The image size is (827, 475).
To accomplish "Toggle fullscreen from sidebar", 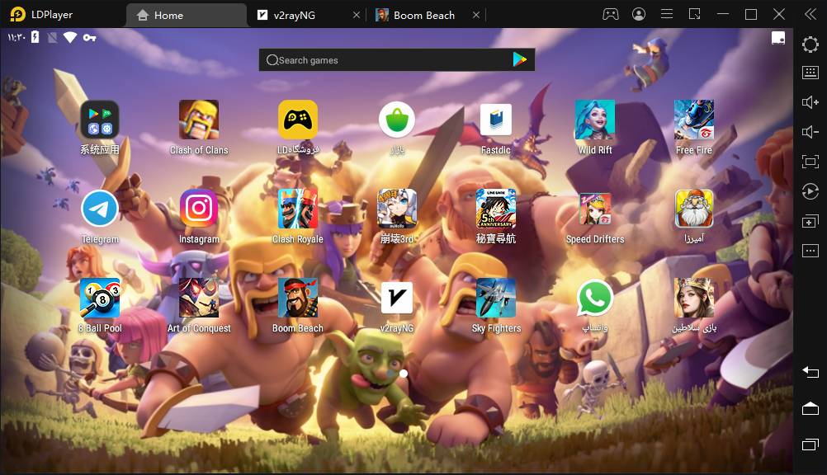I will (x=810, y=162).
